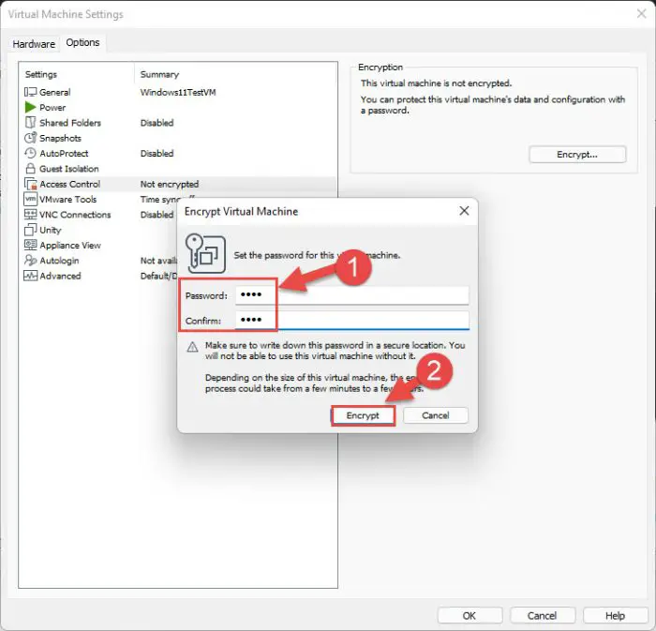Select the Snapshots row label
The height and width of the screenshot is (631, 656).
point(60,138)
